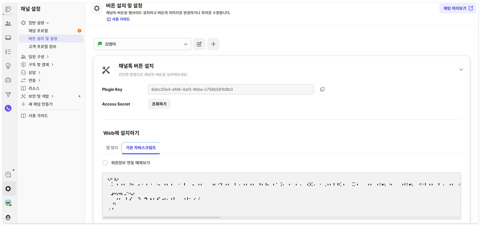Select the contacts (people) icon in left sidebar
This screenshot has width=481, height=226.
(8, 23)
